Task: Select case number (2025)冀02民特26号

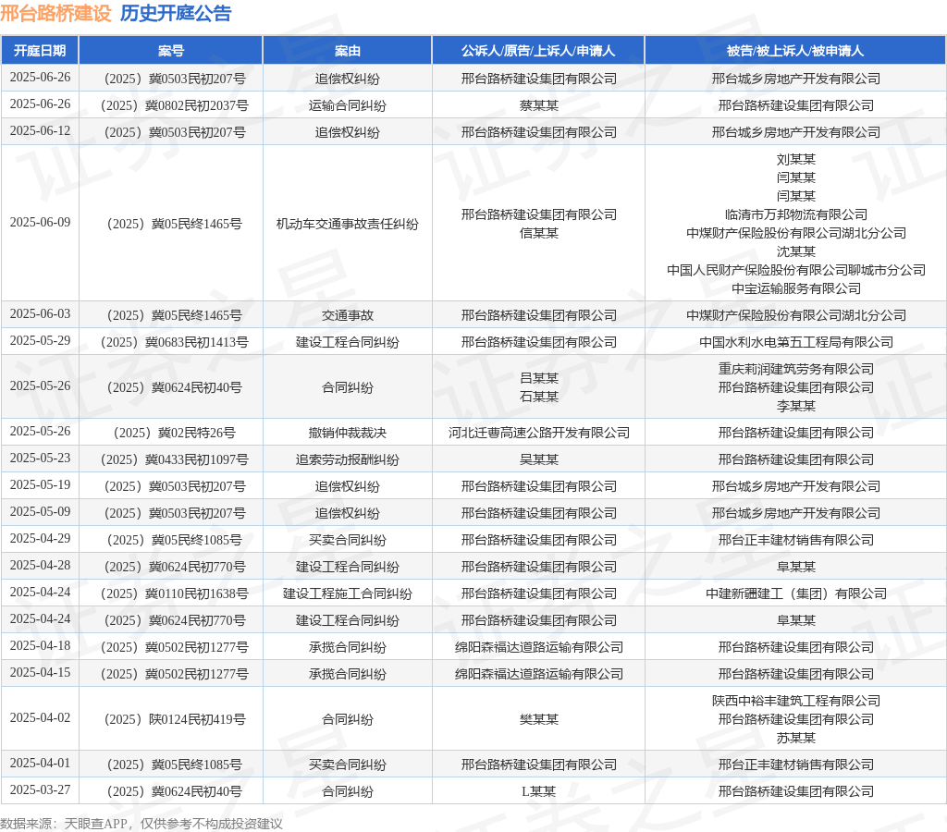Action: 175,433
